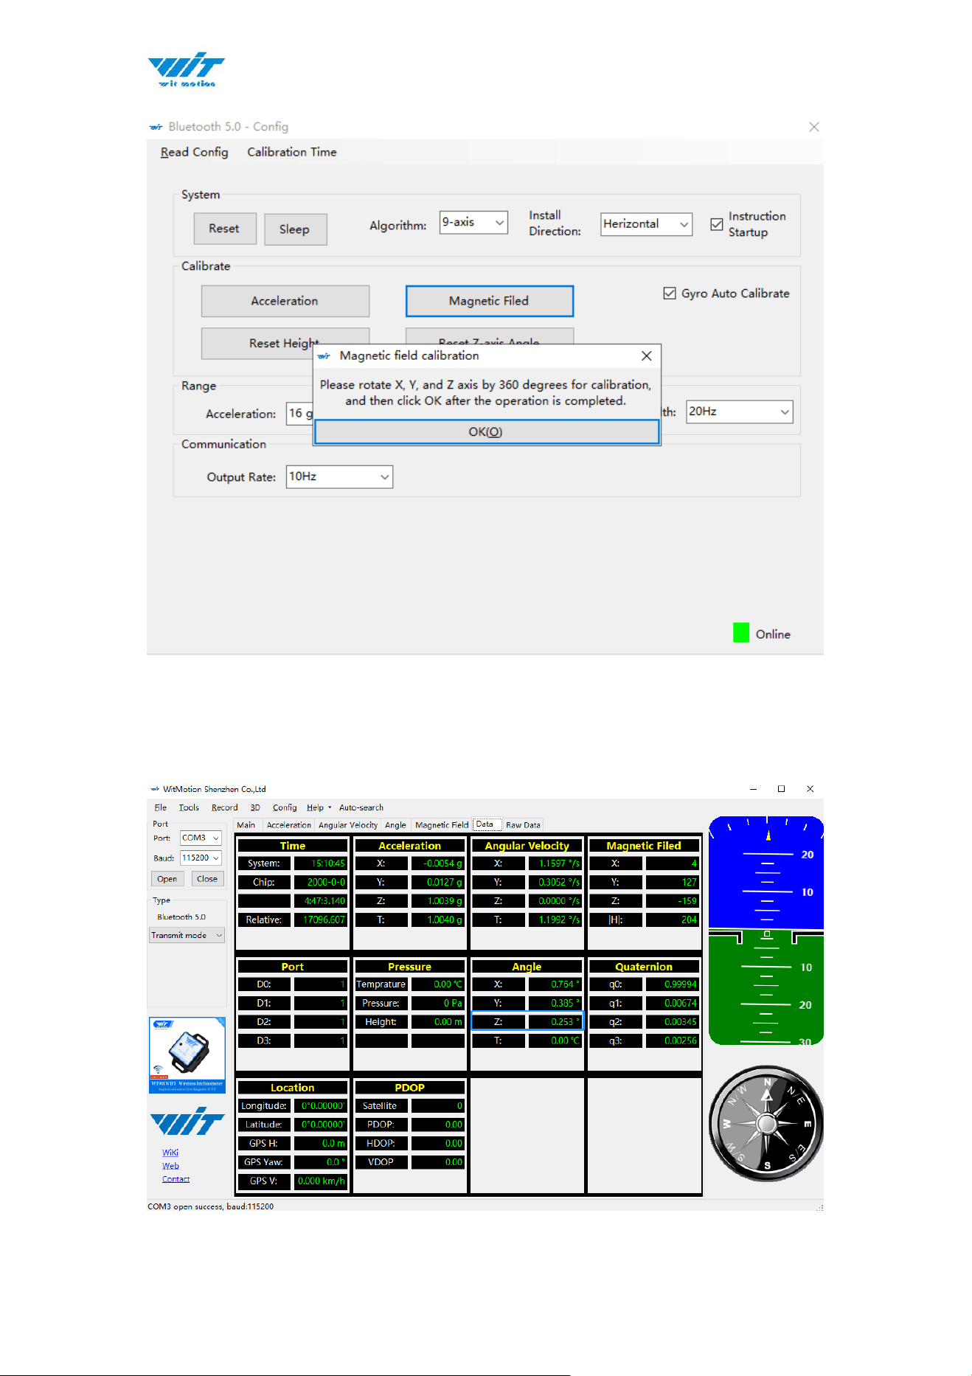Expand the Install Direction Herizontal dropdown

point(646,223)
